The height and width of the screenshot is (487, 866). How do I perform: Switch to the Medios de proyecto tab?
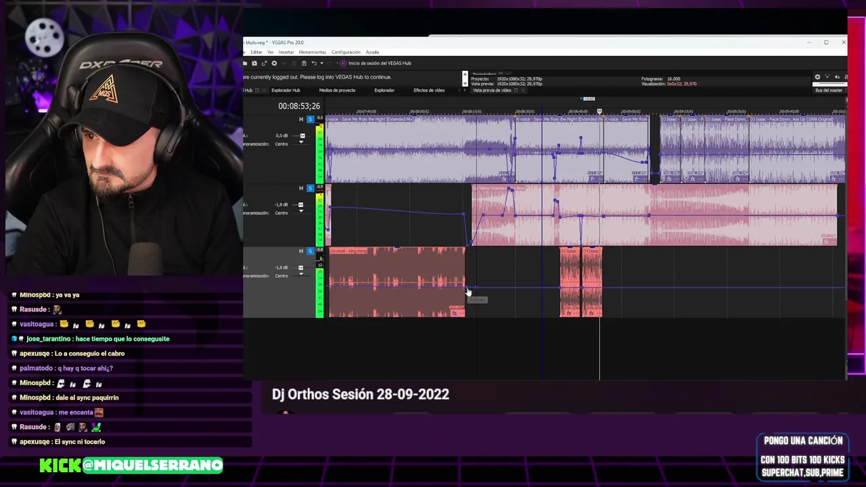[x=337, y=90]
